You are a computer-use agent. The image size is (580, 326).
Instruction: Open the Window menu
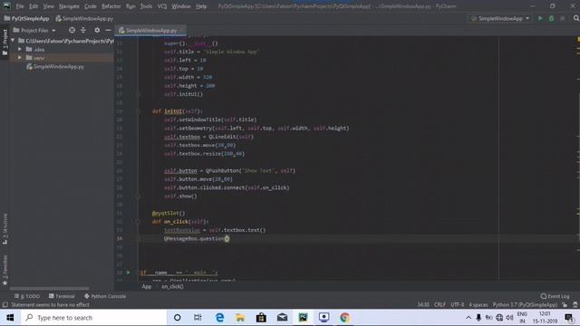181,6
